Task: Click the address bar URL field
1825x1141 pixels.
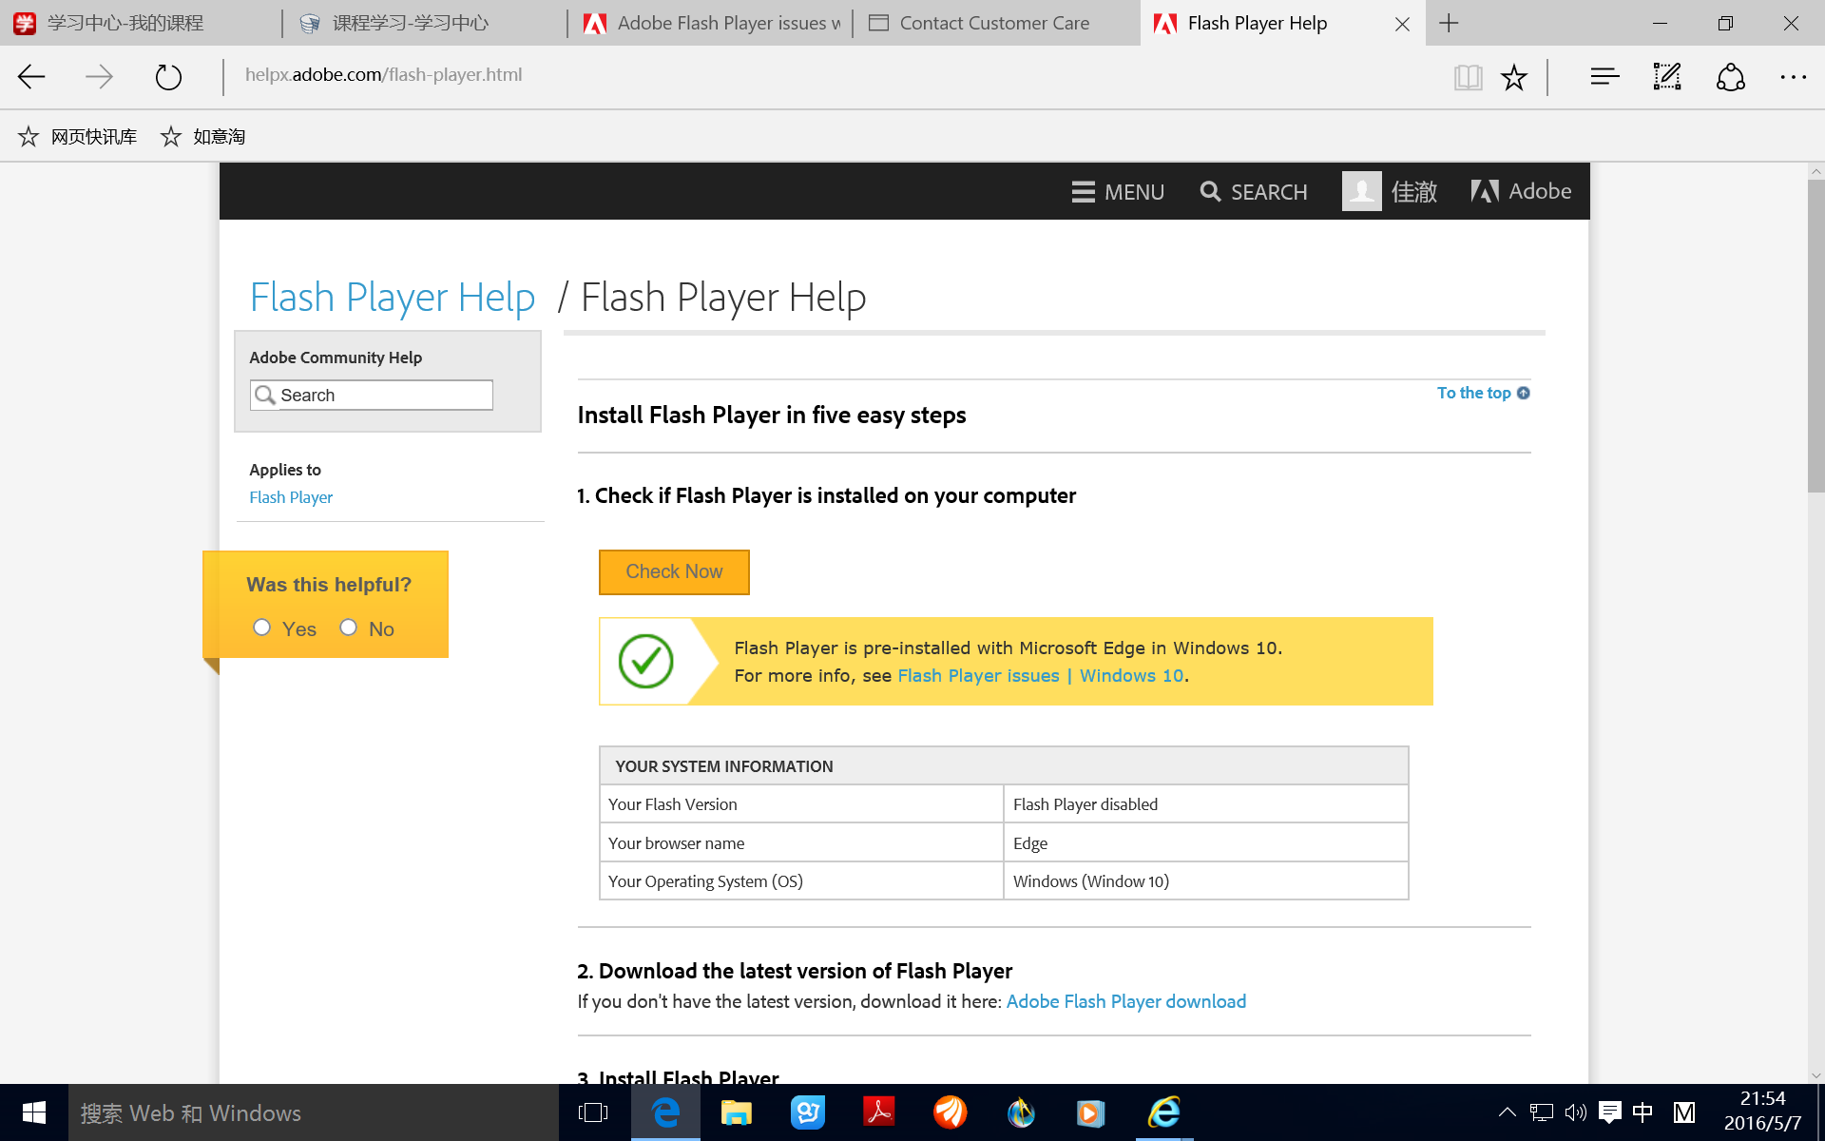Action: click(x=836, y=75)
